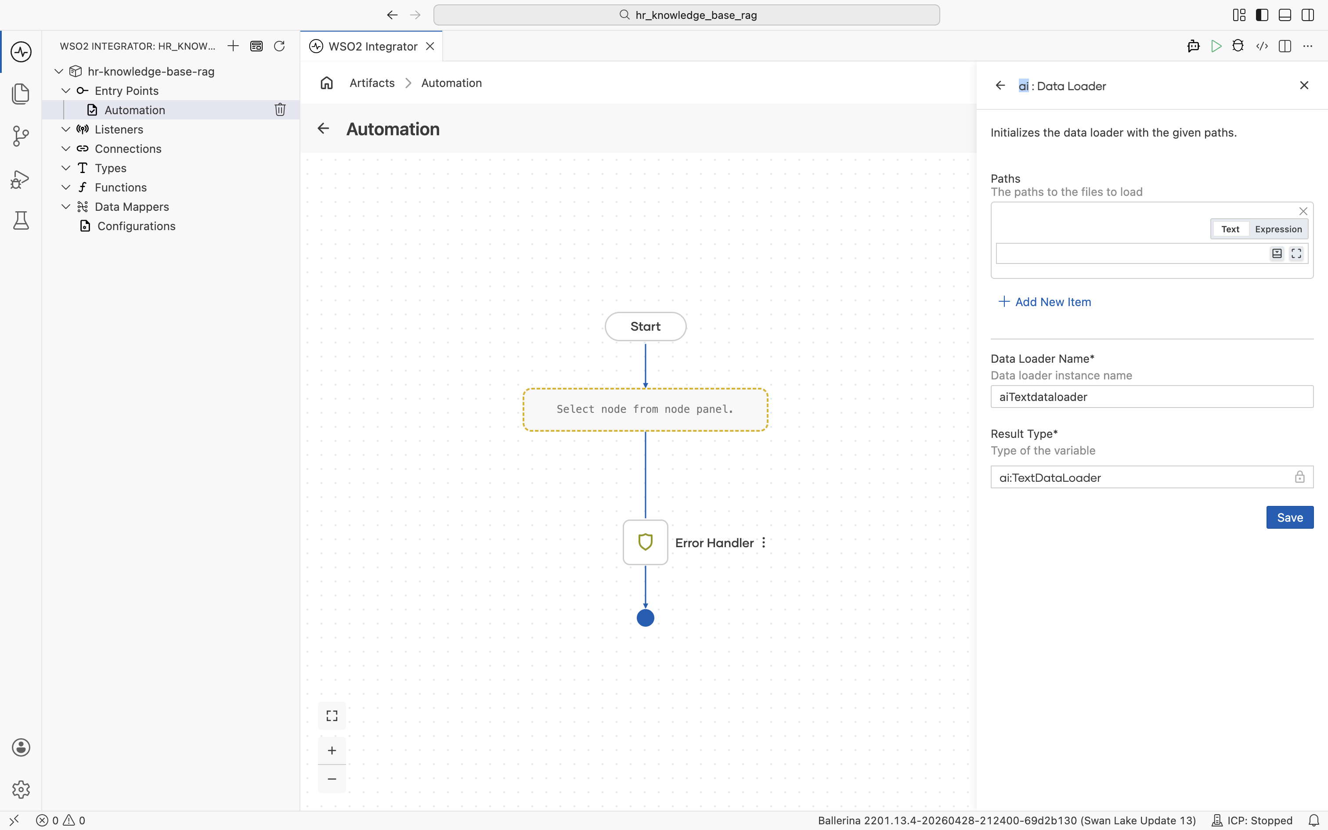Open more editor actions menu
1328x830 pixels.
(x=1308, y=46)
